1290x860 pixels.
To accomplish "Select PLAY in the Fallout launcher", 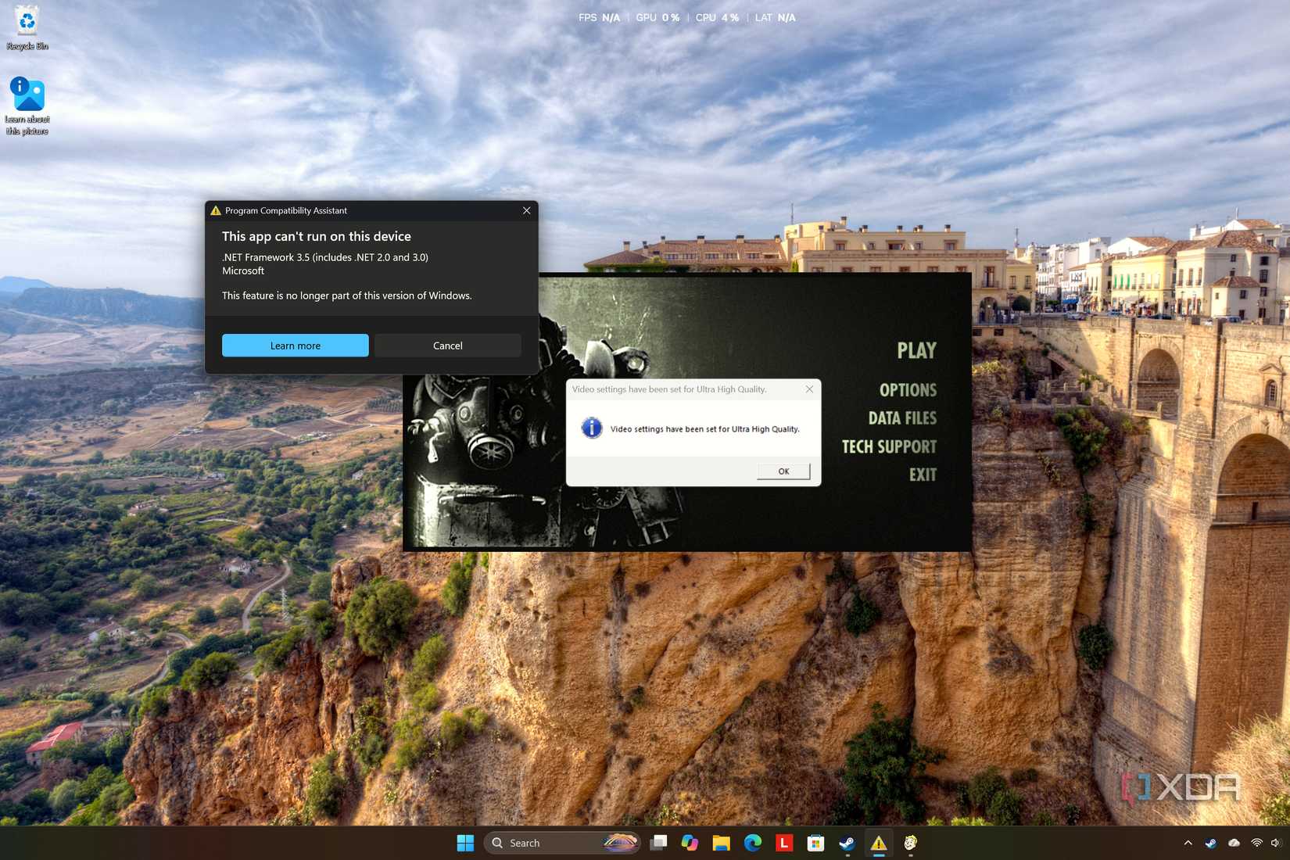I will tap(916, 350).
